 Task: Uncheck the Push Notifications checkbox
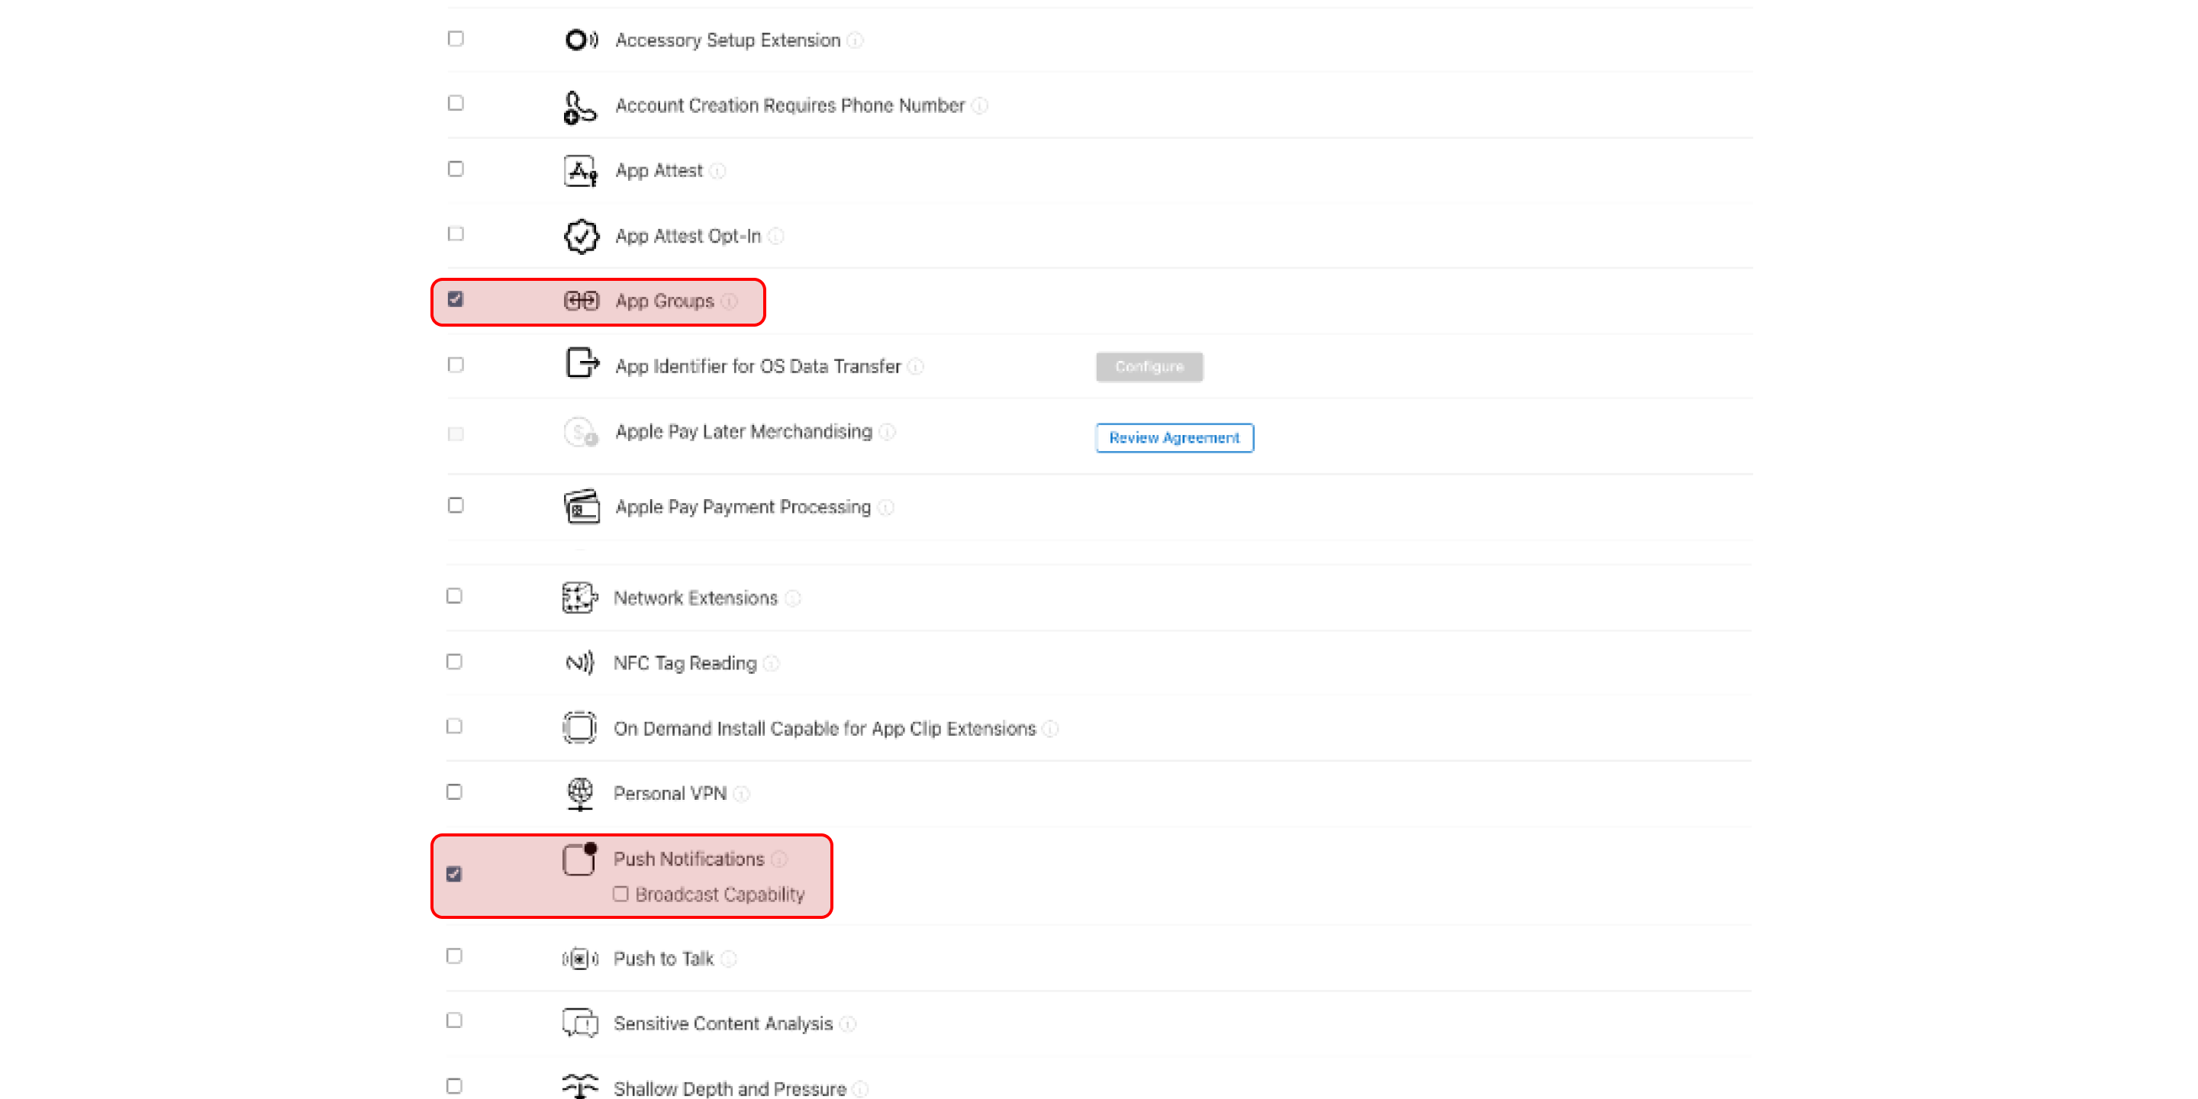point(454,874)
